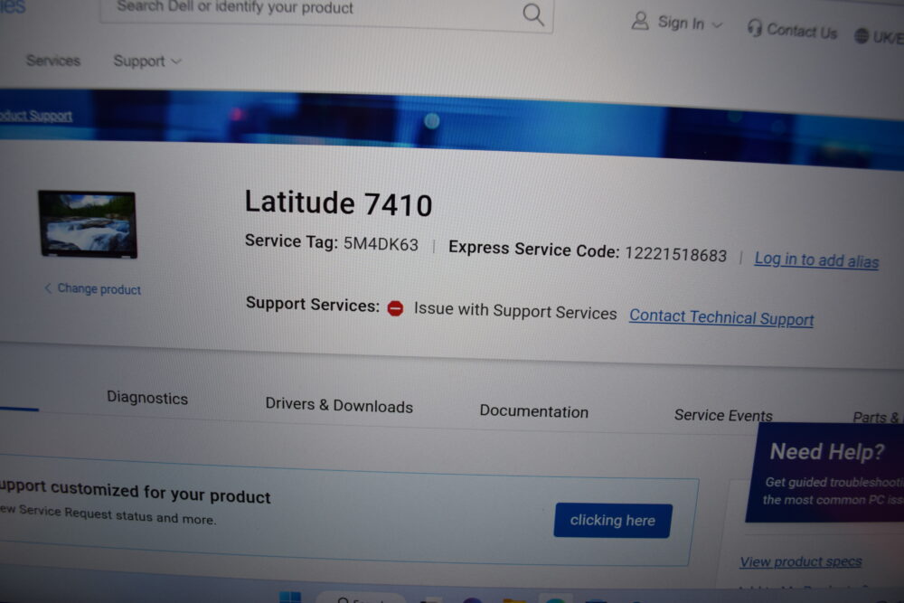Click the Contact Us headset icon

[754, 27]
